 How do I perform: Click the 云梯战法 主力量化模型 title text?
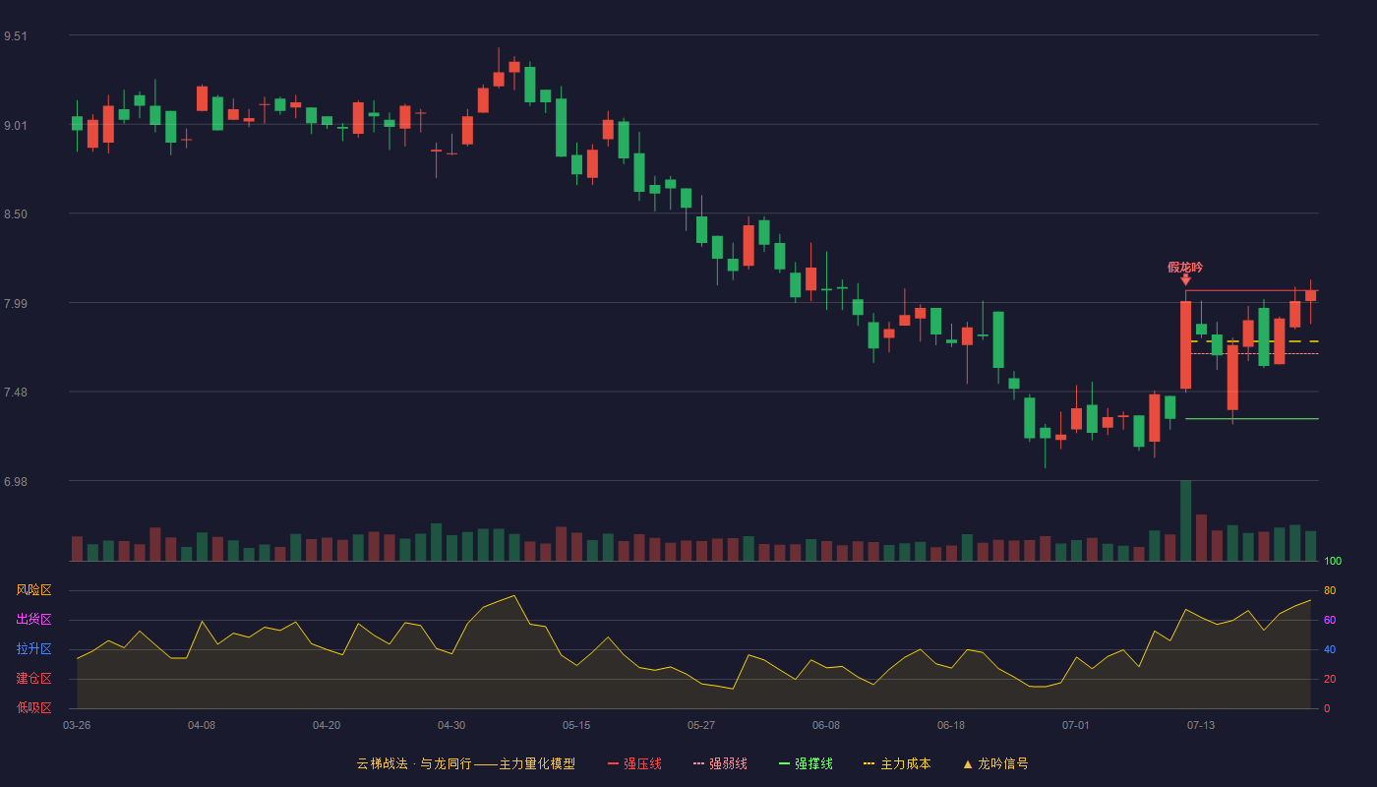(465, 763)
